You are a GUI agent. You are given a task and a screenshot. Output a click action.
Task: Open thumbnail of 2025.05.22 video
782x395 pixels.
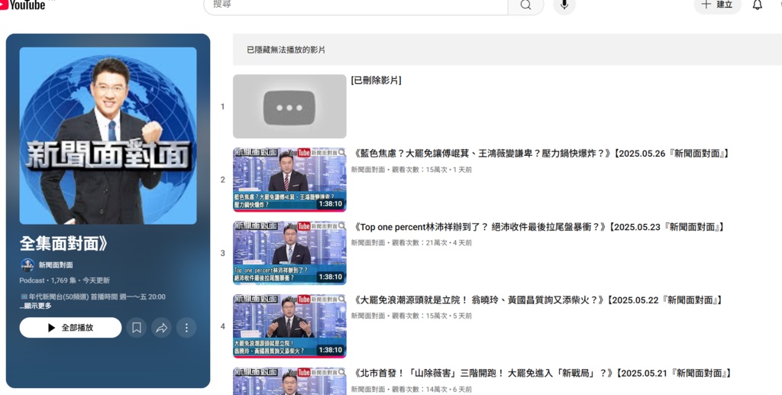[289, 326]
